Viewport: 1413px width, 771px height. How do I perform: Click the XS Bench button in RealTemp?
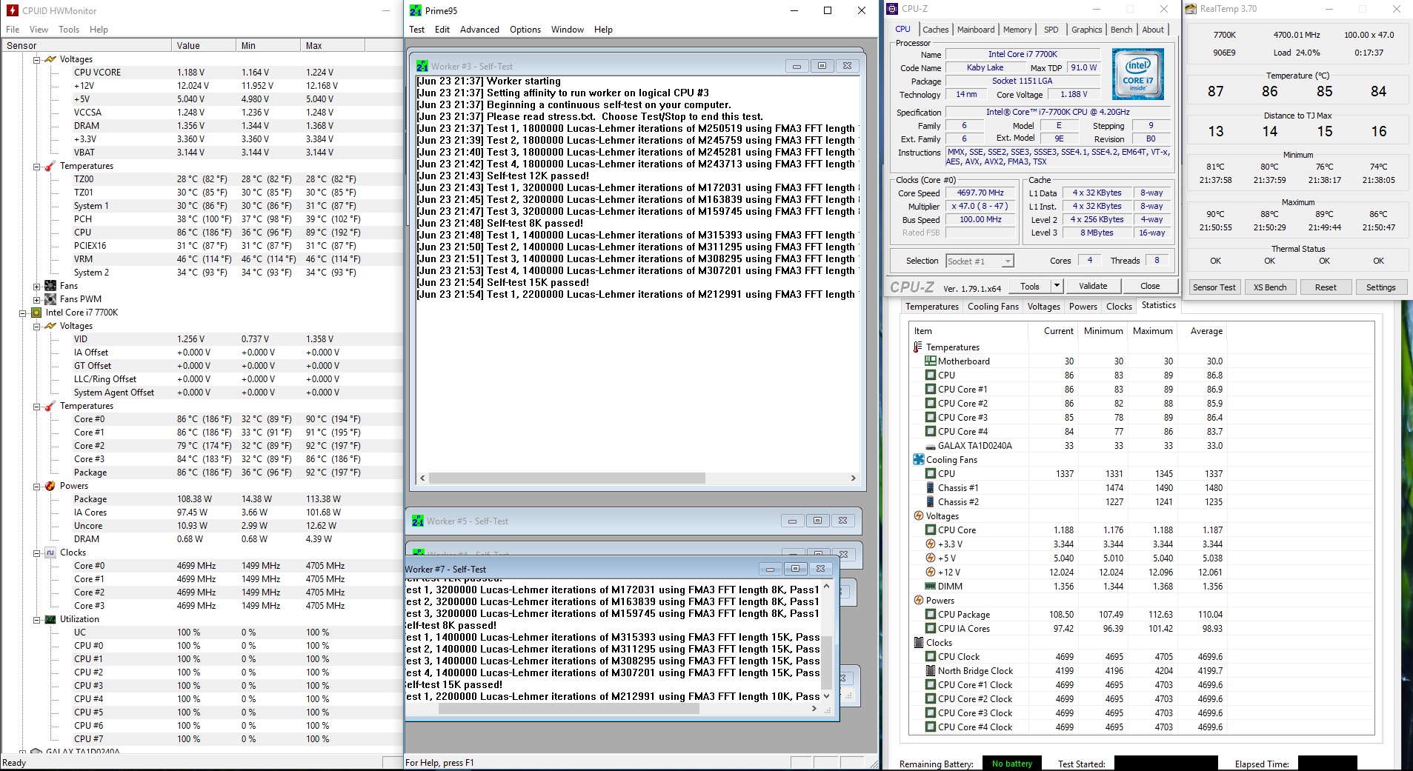1270,287
